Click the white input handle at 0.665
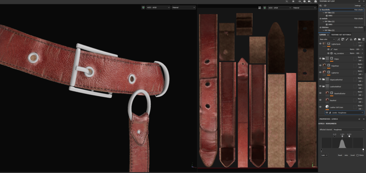 tap(349, 136)
